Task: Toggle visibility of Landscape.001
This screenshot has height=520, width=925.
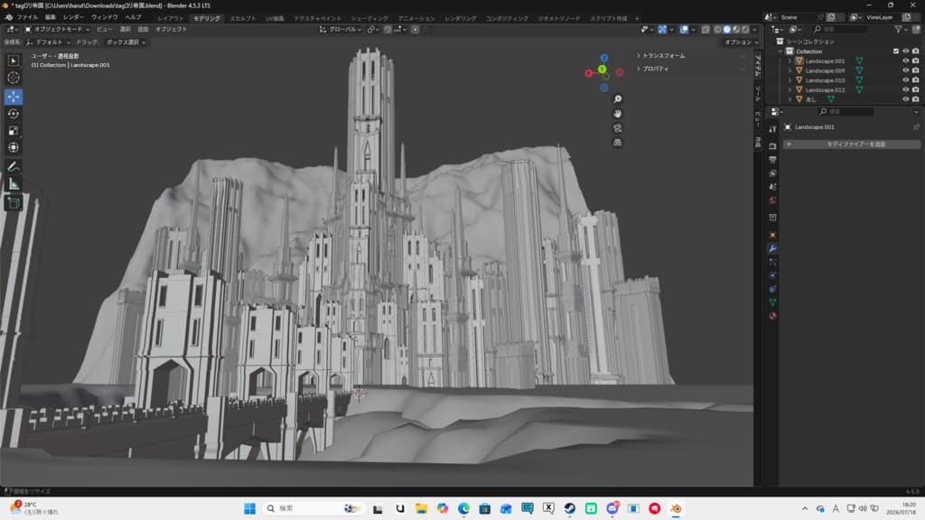Action: tap(905, 60)
